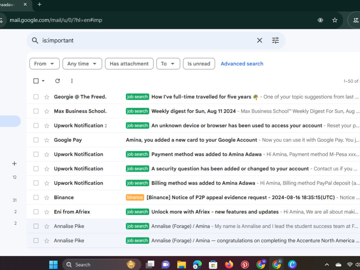Expand the To filter dropdown

pyautogui.click(x=168, y=64)
